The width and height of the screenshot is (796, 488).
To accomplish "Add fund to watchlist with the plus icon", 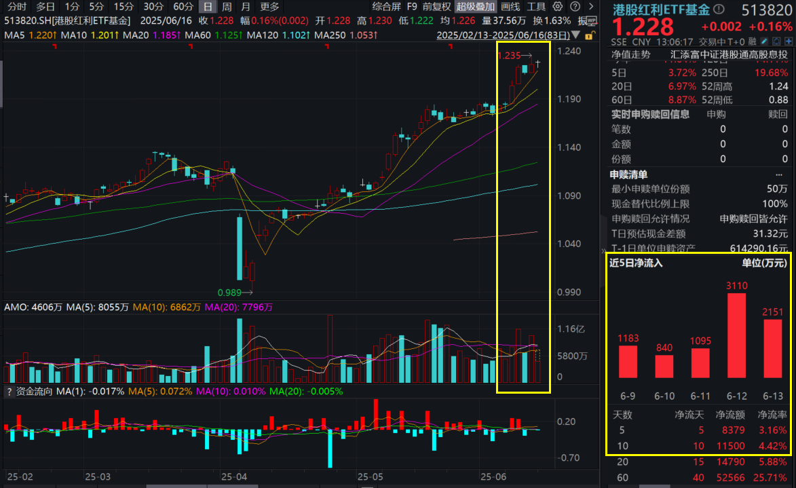I will (x=789, y=41).
